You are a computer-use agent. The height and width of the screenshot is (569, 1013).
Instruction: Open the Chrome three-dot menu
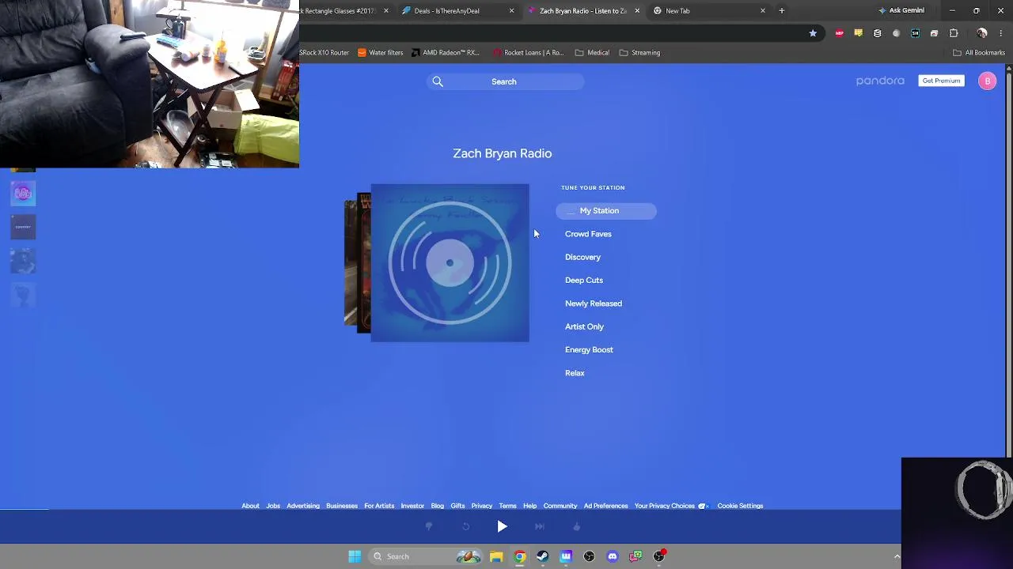point(1000,33)
